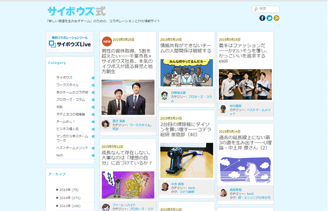Click the orange NEW badge

coord(107,42)
